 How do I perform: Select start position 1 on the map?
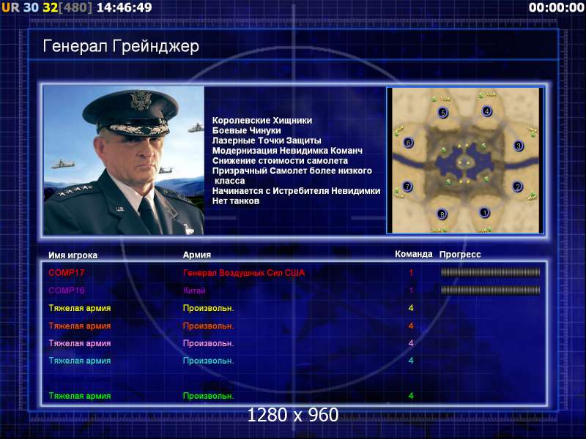484,212
